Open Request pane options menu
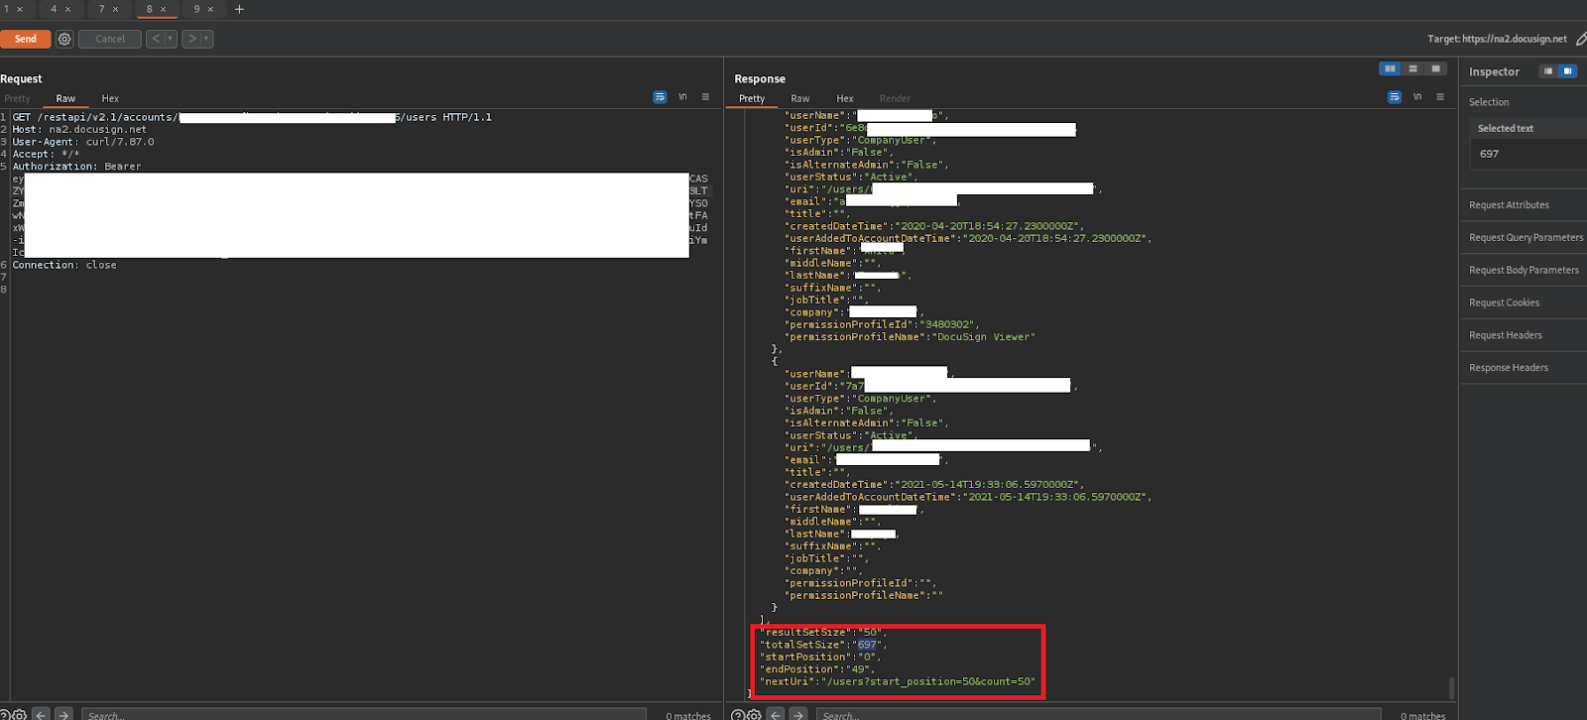The image size is (1587, 720). click(705, 97)
